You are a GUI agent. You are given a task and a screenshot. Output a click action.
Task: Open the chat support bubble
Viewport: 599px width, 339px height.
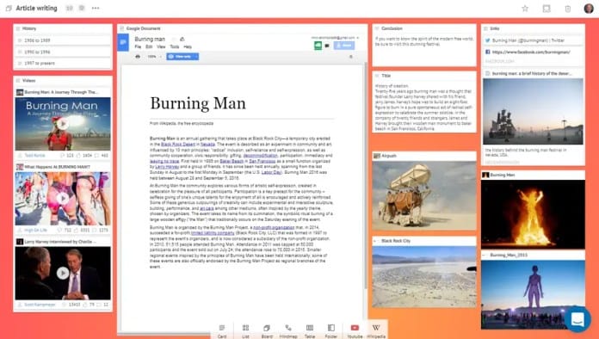tap(577, 318)
